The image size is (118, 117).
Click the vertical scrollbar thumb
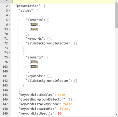(117, 15)
